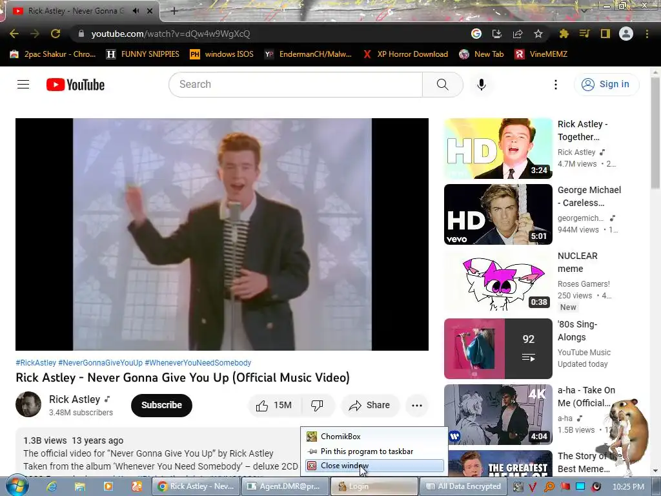Open a new browser tab
Screen dimensions: 661x496
coord(174,11)
